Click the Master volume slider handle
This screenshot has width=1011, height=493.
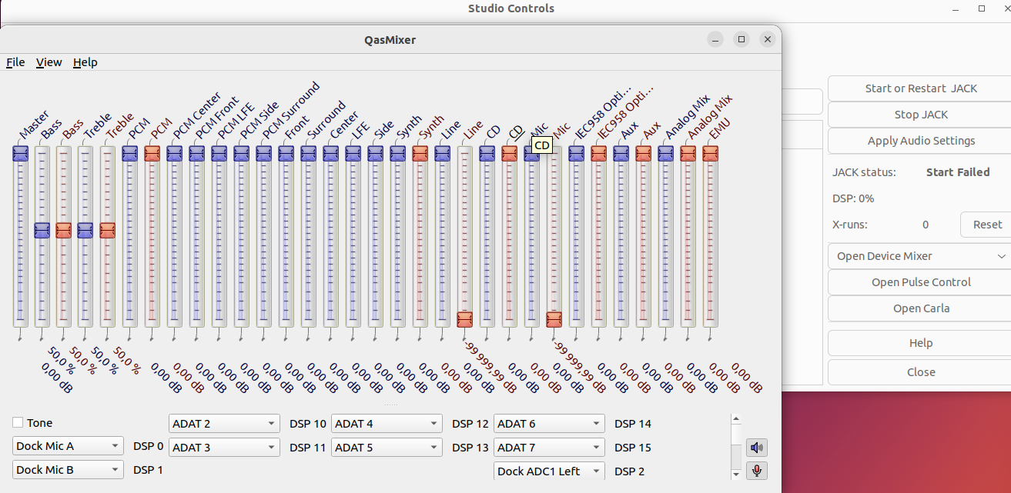(x=20, y=154)
